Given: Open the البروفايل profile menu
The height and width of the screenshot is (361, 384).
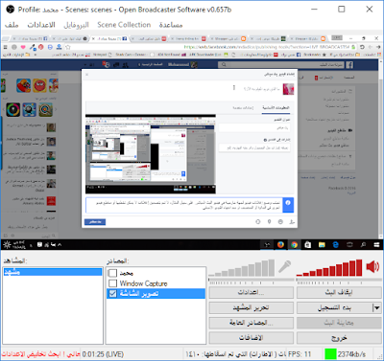Looking at the screenshot, I should 76,25.
